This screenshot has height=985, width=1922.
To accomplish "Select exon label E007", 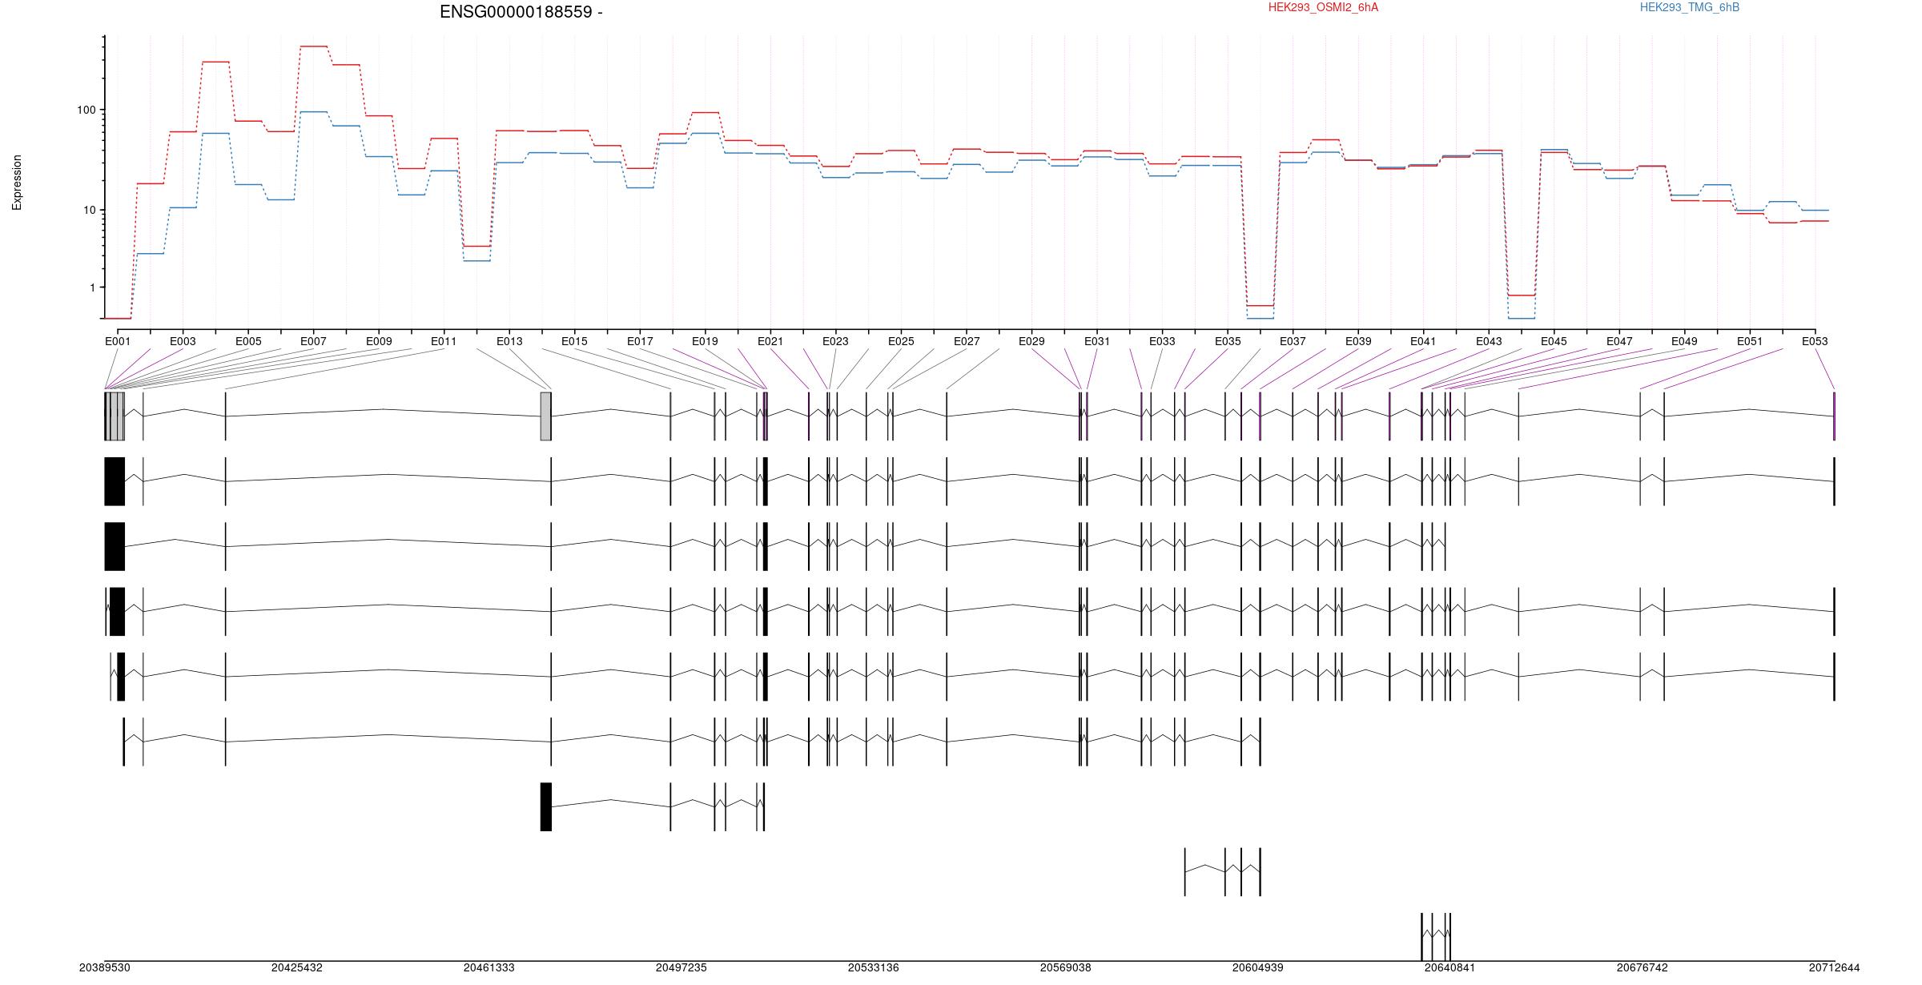I will point(313,341).
